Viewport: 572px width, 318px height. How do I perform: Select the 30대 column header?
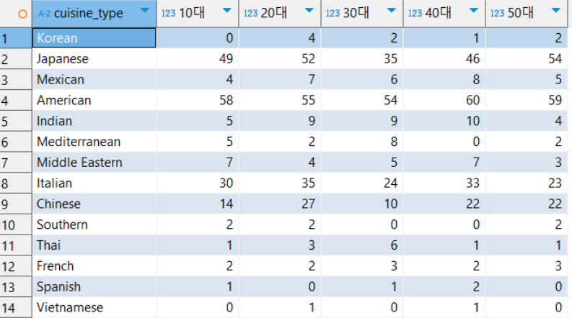point(362,14)
